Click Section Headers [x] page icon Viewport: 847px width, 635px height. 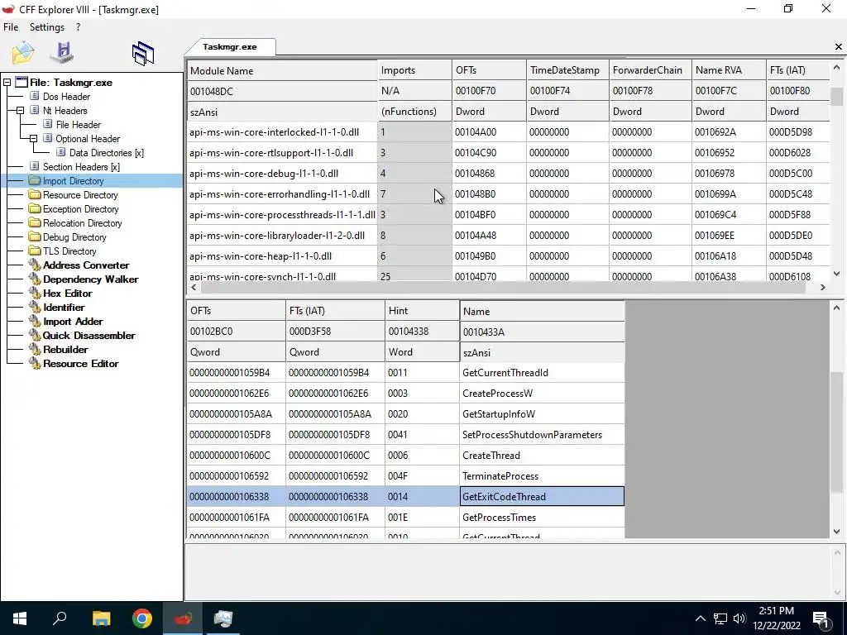click(x=35, y=166)
